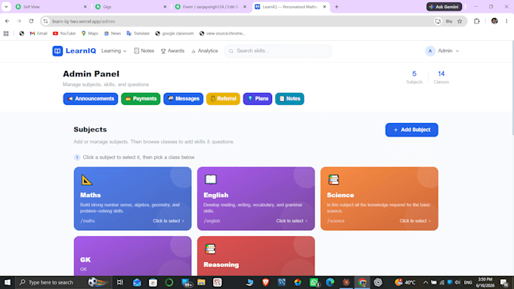
Task: Open the Windows Start menu
Action: tap(8, 282)
